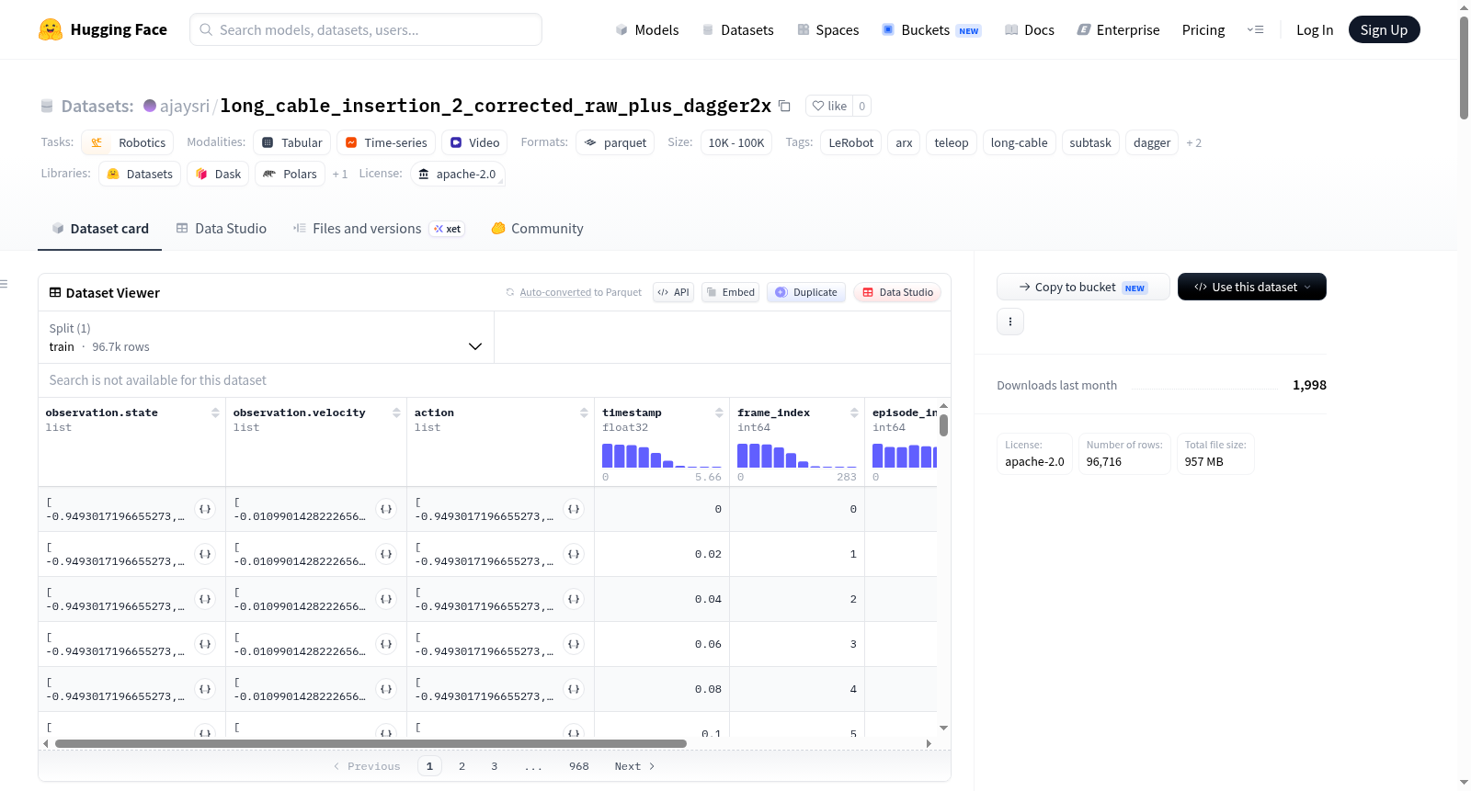1471x791 pixels.
Task: Go to page 2 of the table
Action: [462, 766]
